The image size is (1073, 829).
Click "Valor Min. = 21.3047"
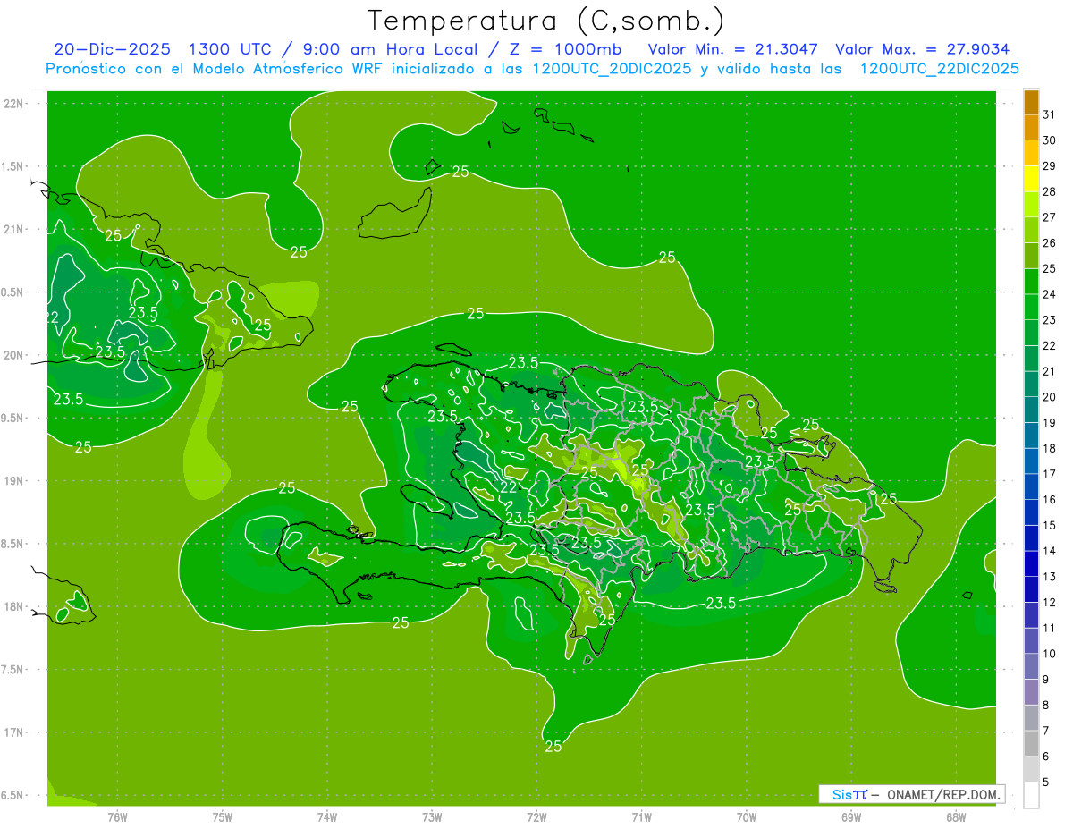(x=733, y=49)
